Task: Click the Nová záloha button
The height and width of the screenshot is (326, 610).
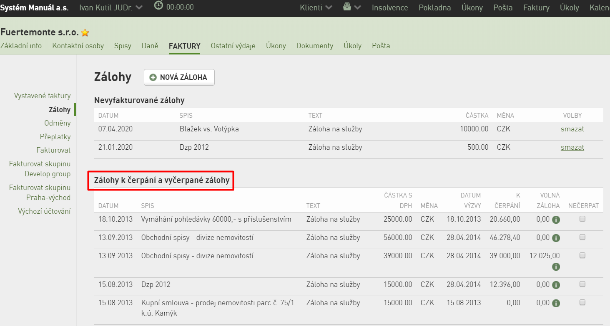Action: tap(179, 77)
